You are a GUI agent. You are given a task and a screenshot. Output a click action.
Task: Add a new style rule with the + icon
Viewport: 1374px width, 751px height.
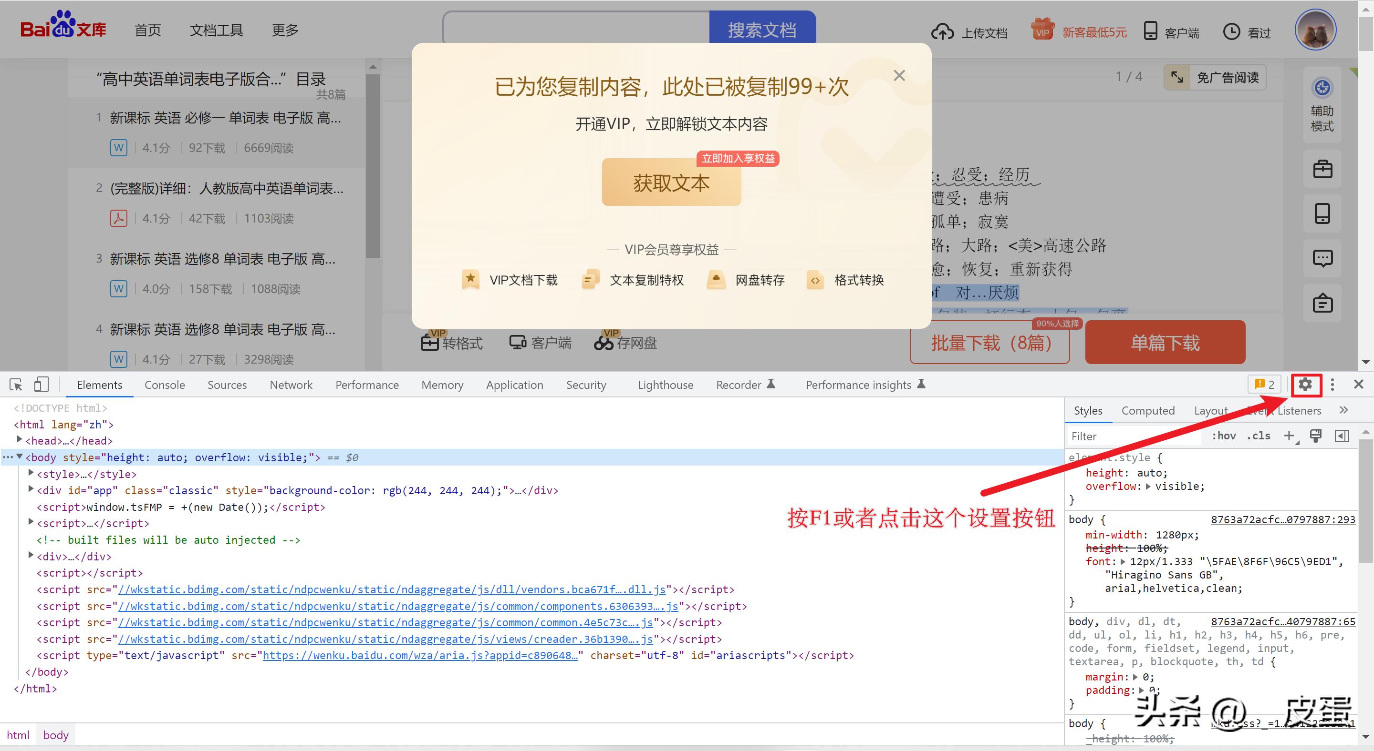click(1289, 436)
